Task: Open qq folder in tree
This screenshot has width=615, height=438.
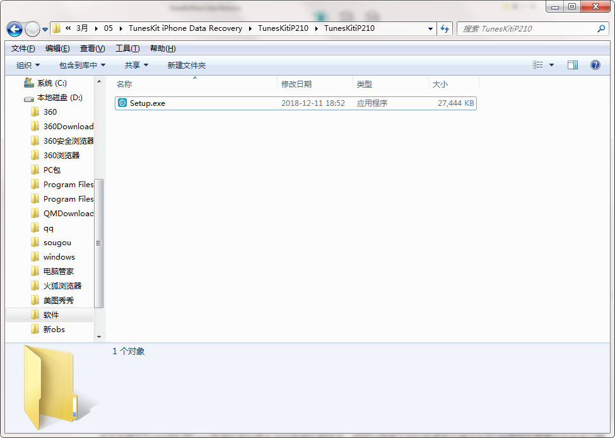Action: [48, 228]
